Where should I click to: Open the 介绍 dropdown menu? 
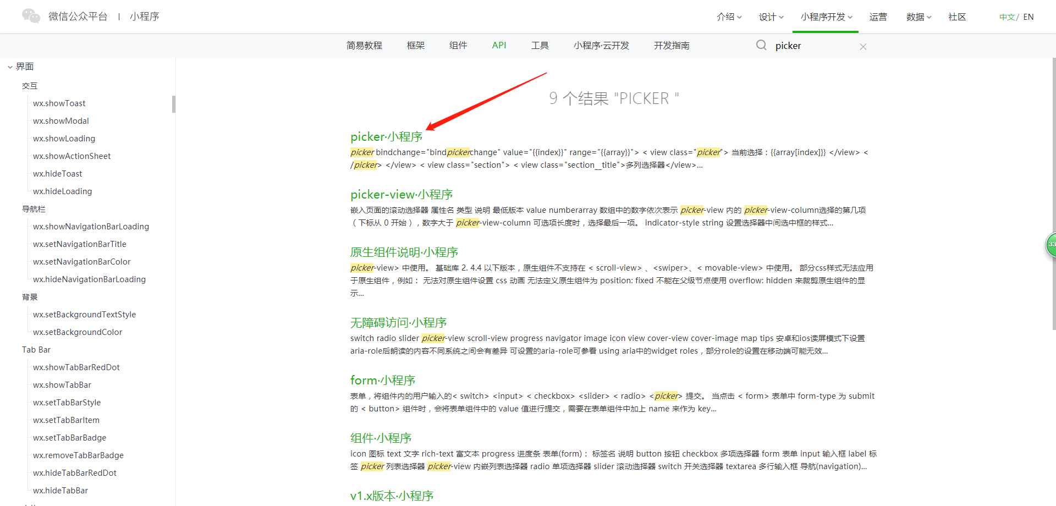tap(729, 17)
